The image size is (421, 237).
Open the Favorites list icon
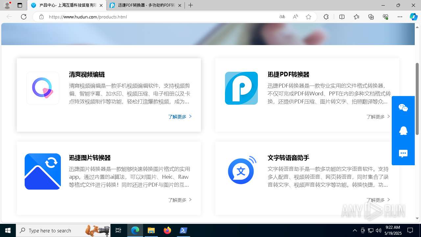pyautogui.click(x=357, y=17)
